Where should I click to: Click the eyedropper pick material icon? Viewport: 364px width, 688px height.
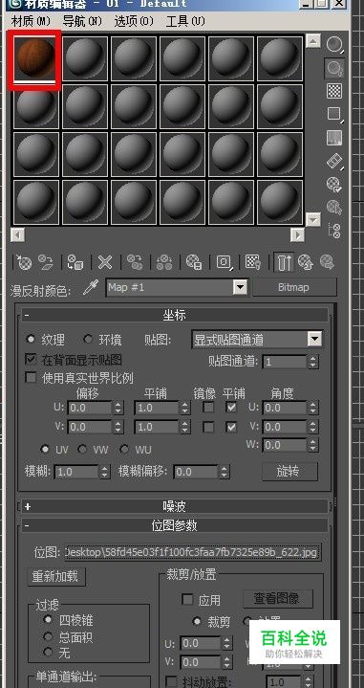[x=91, y=288]
